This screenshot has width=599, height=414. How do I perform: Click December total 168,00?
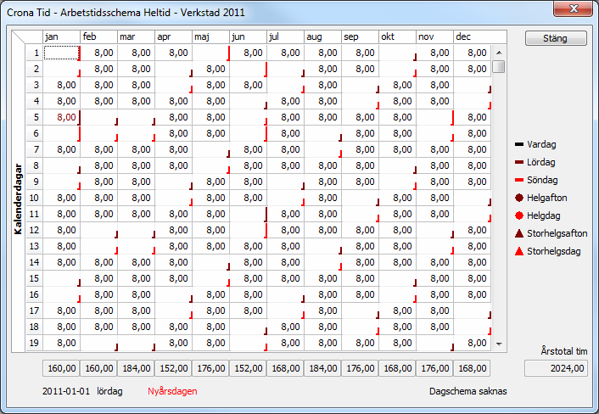tap(473, 368)
